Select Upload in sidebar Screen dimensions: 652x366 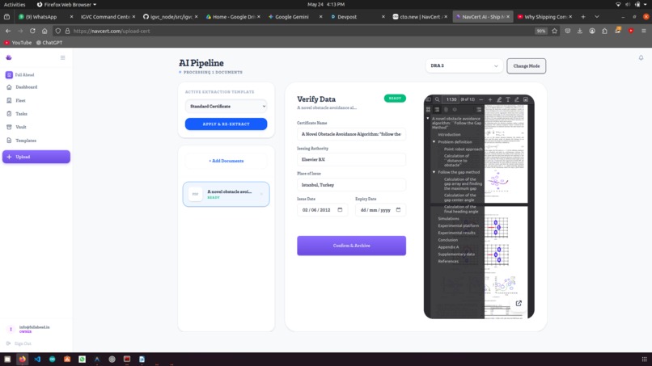pos(36,157)
